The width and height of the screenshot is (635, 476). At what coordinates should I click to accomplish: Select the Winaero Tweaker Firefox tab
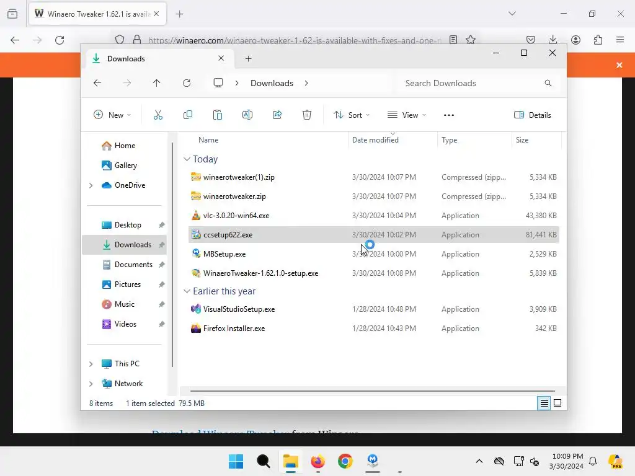pyautogui.click(x=97, y=14)
